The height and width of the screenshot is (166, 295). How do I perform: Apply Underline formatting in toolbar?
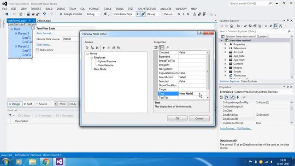188,14
